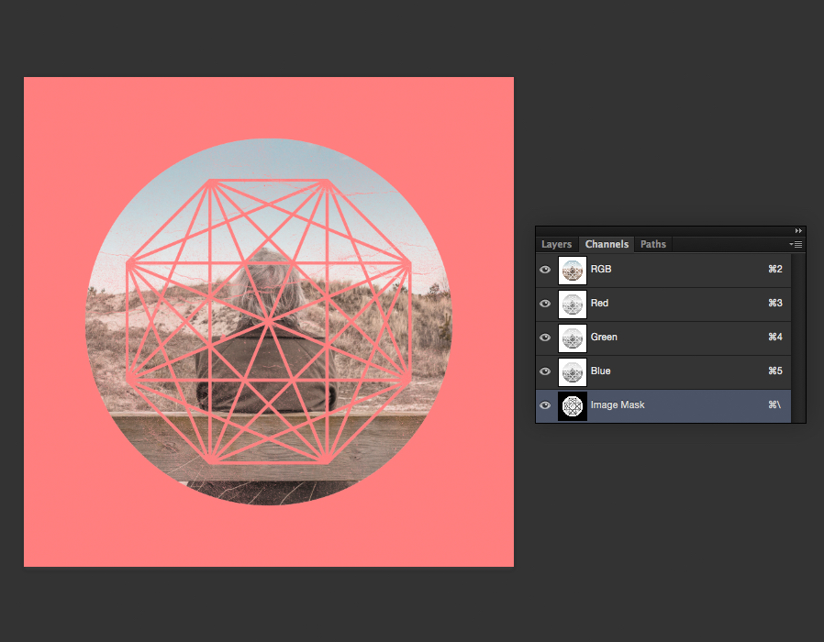Toggle Green channel visibility eye
The height and width of the screenshot is (642, 824).
click(545, 338)
